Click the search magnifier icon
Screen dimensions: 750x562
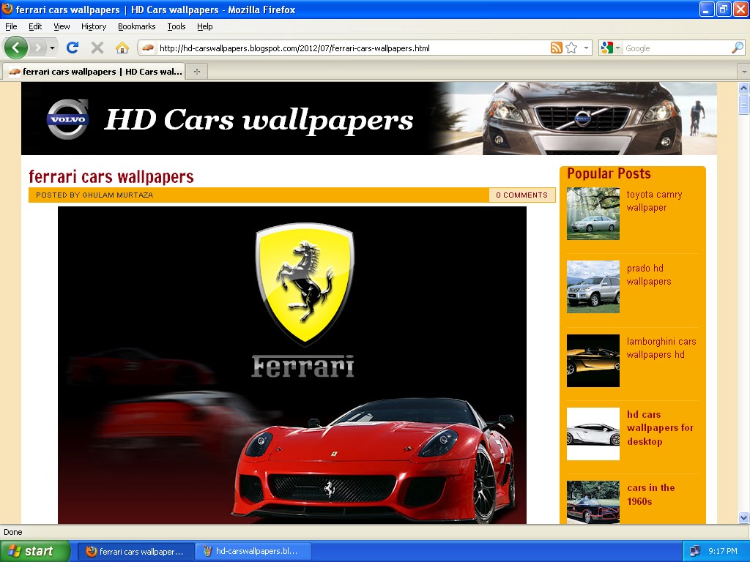(738, 48)
